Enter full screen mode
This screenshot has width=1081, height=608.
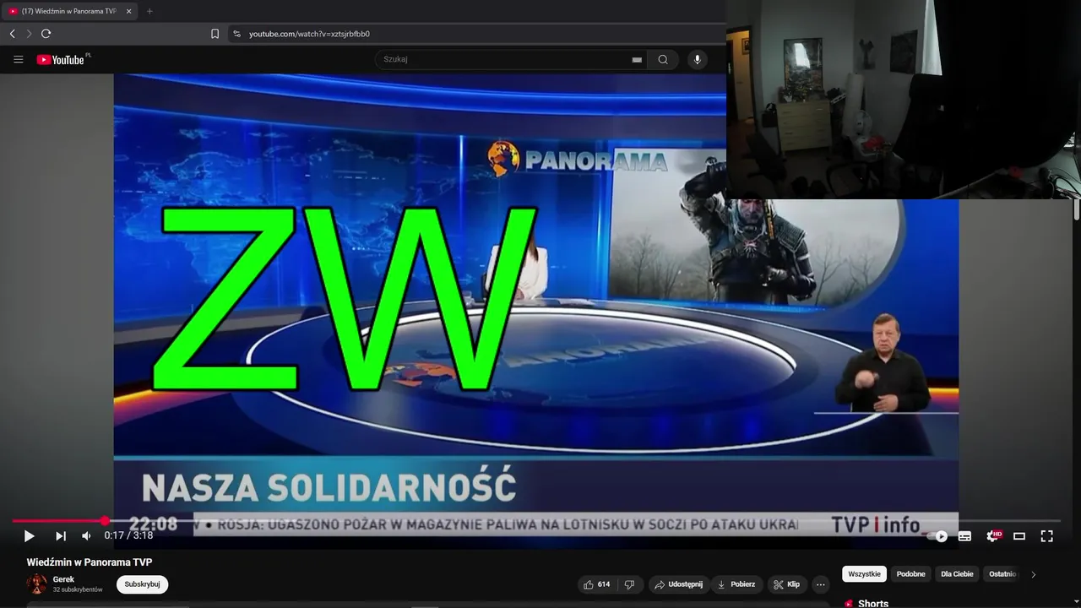(x=1046, y=536)
